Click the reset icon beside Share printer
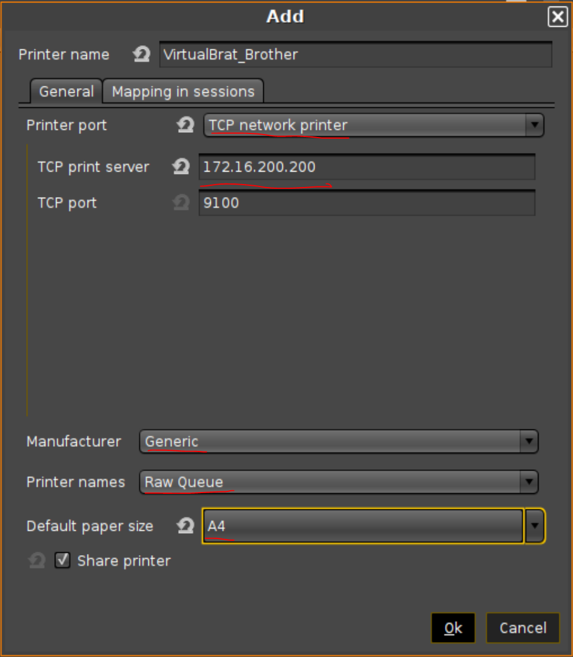 pos(36,560)
